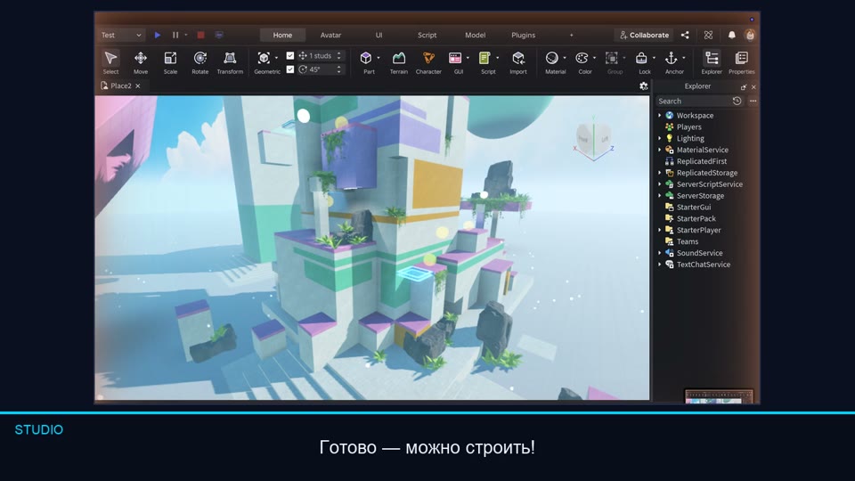Viewport: 855px width, 481px height.
Task: Activate the Move tool
Action: coord(141,62)
